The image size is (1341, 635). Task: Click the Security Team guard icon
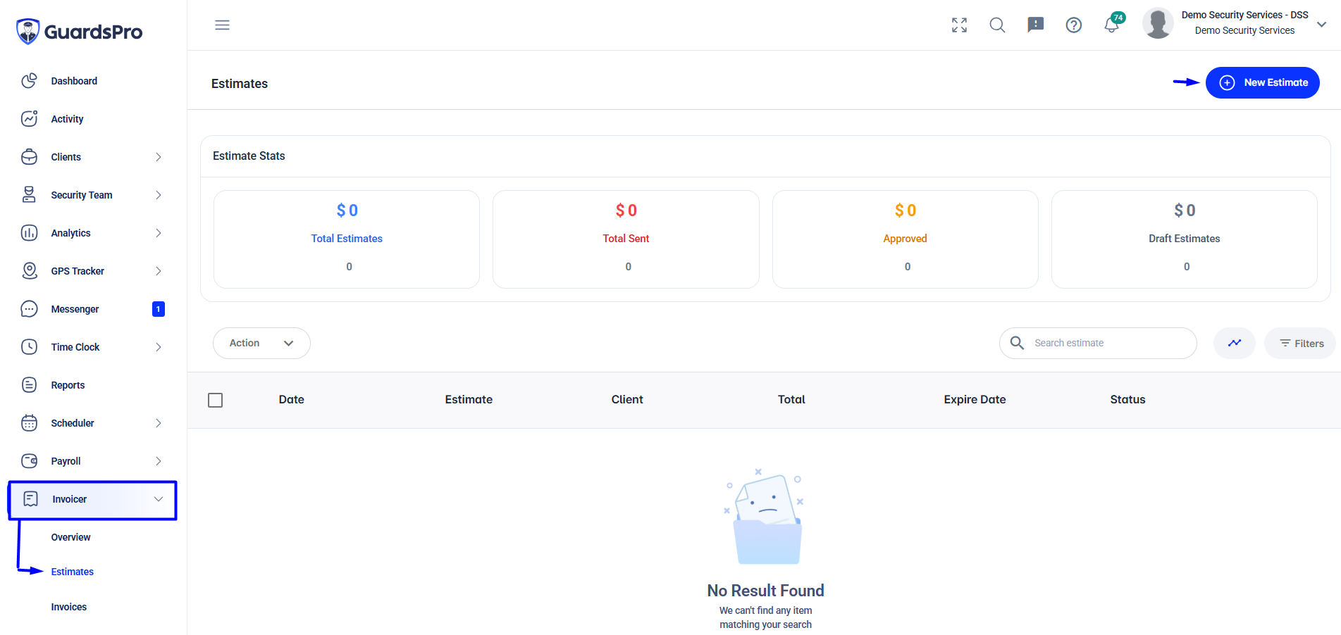pos(29,195)
